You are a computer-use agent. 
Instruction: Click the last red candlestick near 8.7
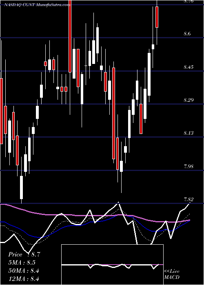click(157, 17)
